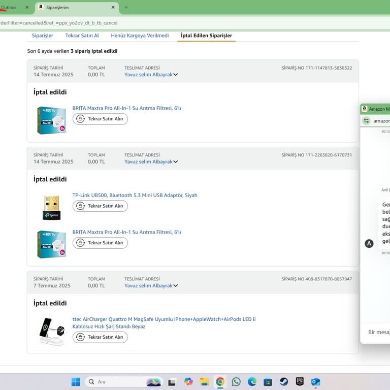Open the ttec AirCharger Quattro product link
This screenshot has width=390, height=390.
coord(164,319)
